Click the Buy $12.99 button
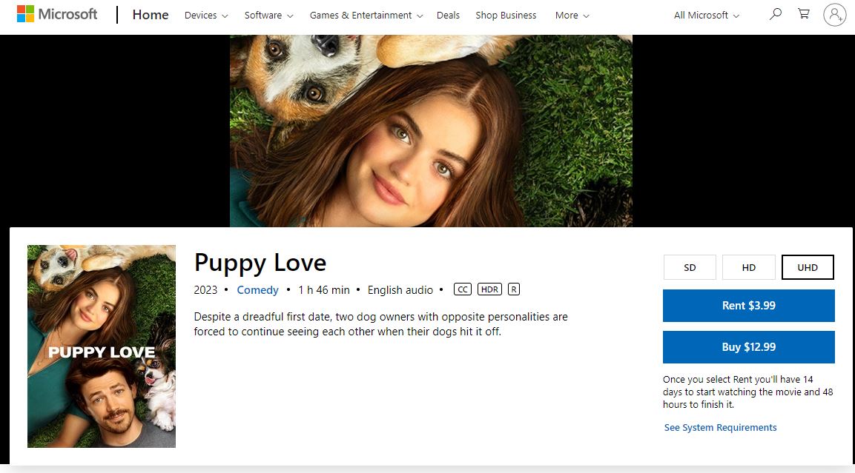This screenshot has height=473, width=855. point(748,346)
